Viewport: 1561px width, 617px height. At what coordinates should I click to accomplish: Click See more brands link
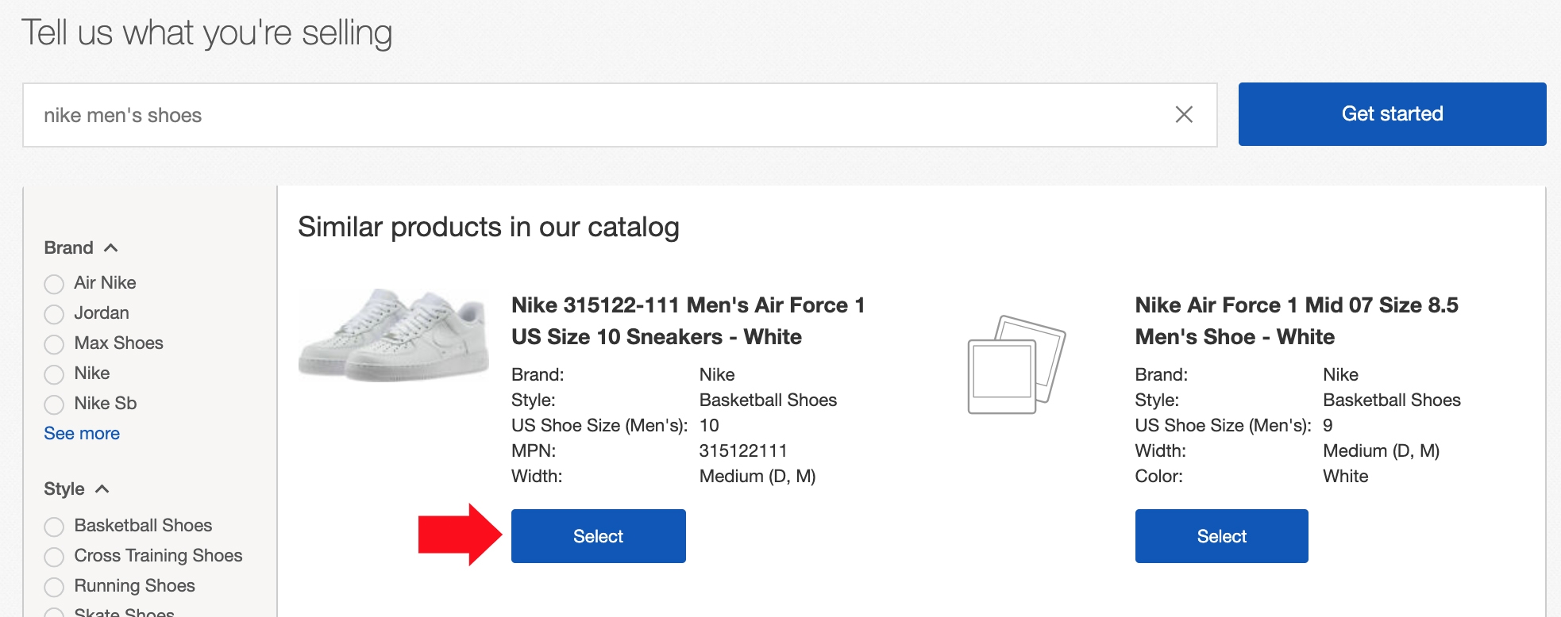click(x=82, y=434)
